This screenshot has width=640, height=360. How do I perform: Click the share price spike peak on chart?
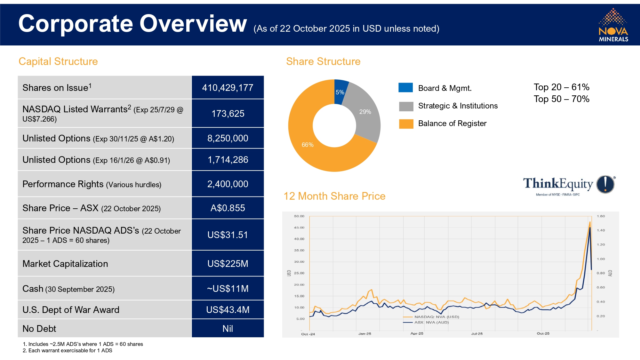[x=590, y=223]
